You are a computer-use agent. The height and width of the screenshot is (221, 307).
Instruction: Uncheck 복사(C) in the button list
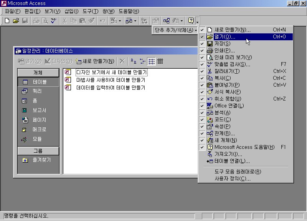tap(246, 78)
